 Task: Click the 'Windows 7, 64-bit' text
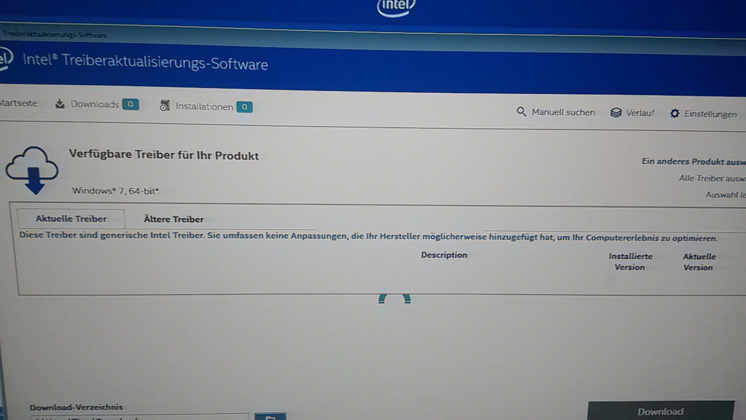(x=115, y=191)
